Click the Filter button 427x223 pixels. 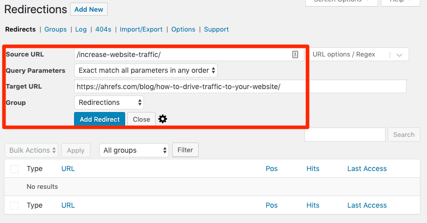185,150
